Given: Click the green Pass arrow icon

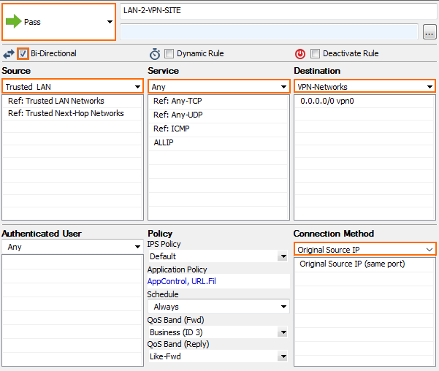Looking at the screenshot, I should pos(13,22).
